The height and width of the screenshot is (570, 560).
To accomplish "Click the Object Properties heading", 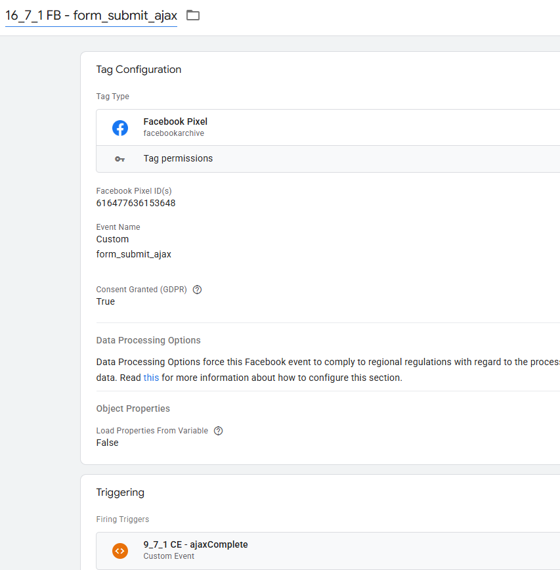I will pos(133,408).
